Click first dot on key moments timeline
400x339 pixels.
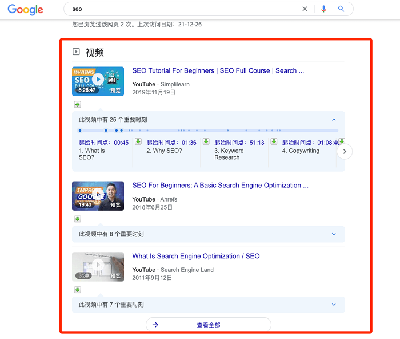[x=80, y=131]
